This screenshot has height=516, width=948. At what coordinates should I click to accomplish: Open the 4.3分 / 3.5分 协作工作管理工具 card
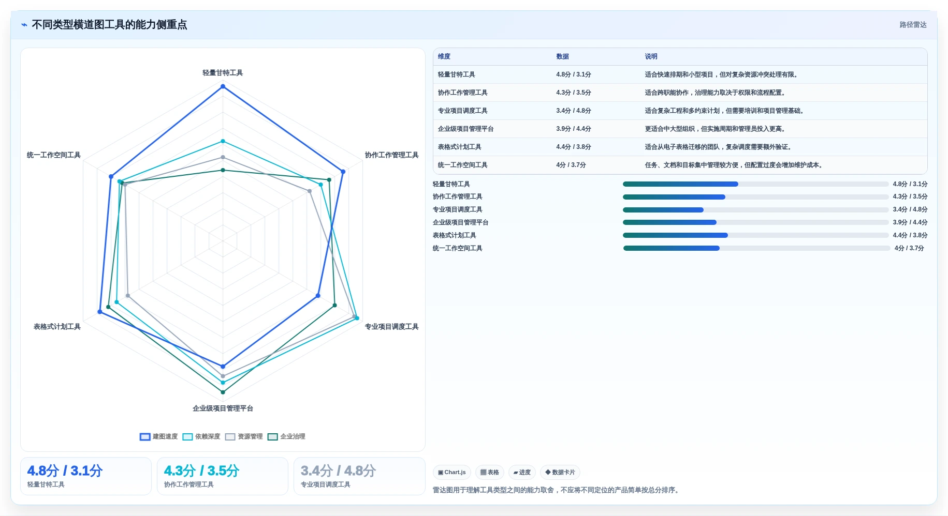tap(223, 476)
